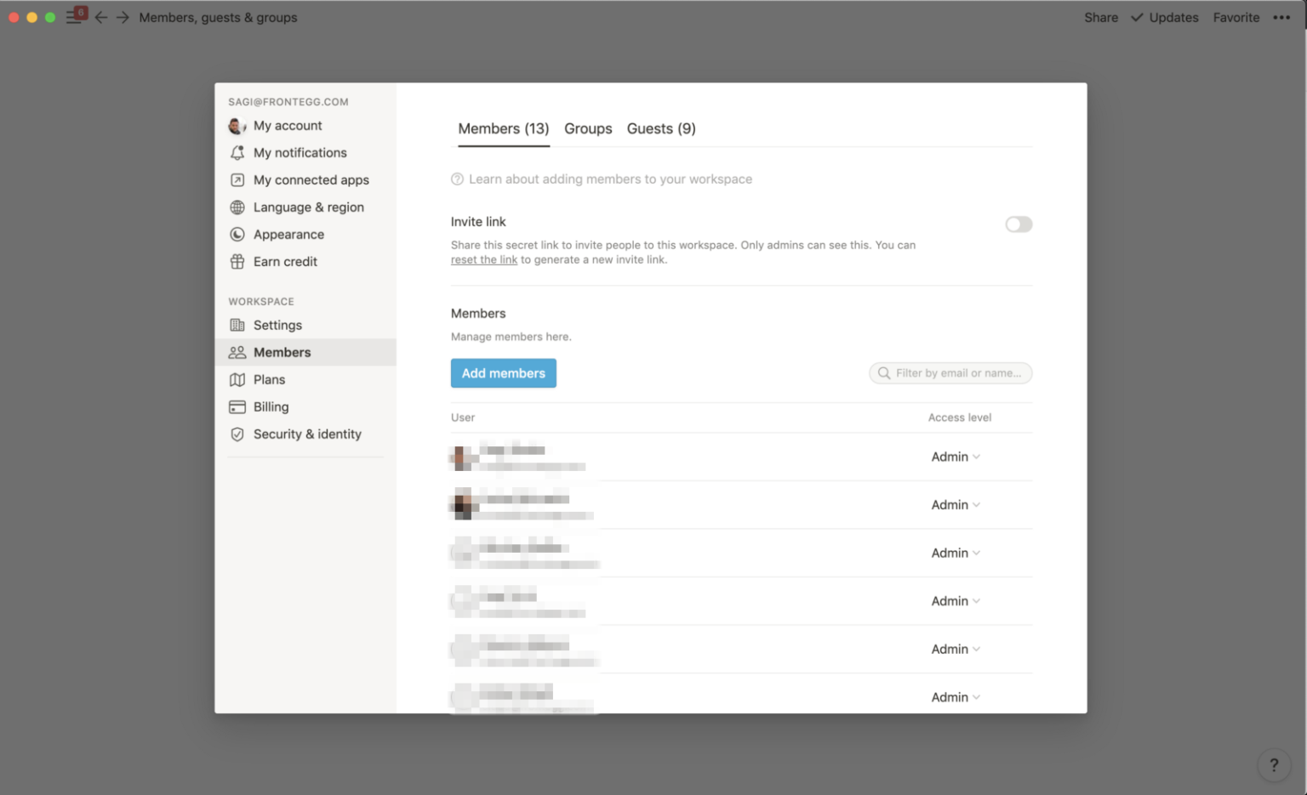
Task: Open the last visible member's Admin dropdown
Action: click(955, 696)
